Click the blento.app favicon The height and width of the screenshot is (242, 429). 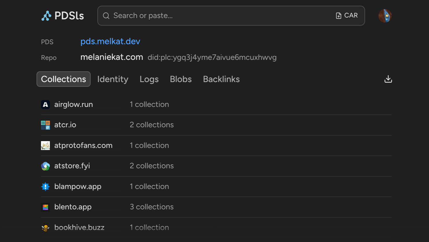pyautogui.click(x=45, y=207)
